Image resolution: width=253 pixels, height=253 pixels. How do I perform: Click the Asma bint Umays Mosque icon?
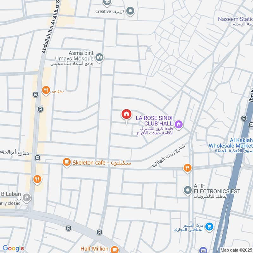click(x=99, y=58)
